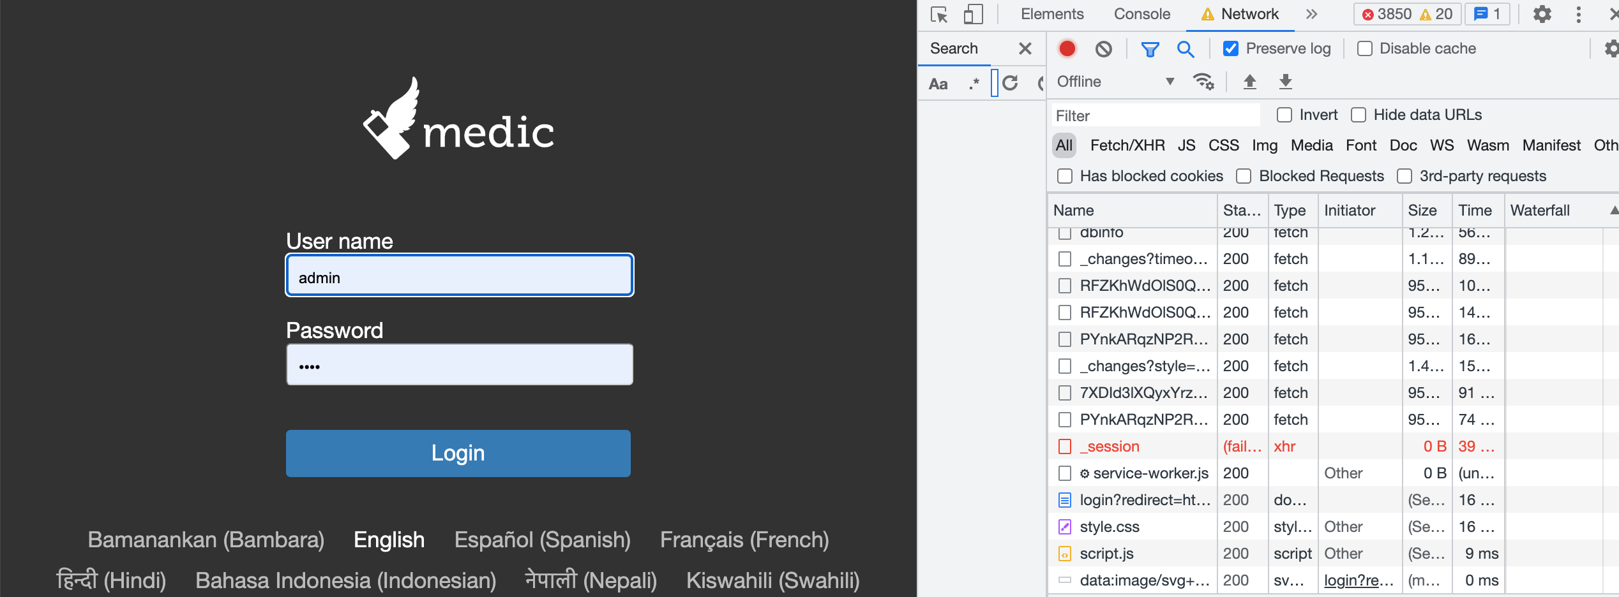
Task: Check Hide data URLs checkbox
Action: (x=1359, y=115)
